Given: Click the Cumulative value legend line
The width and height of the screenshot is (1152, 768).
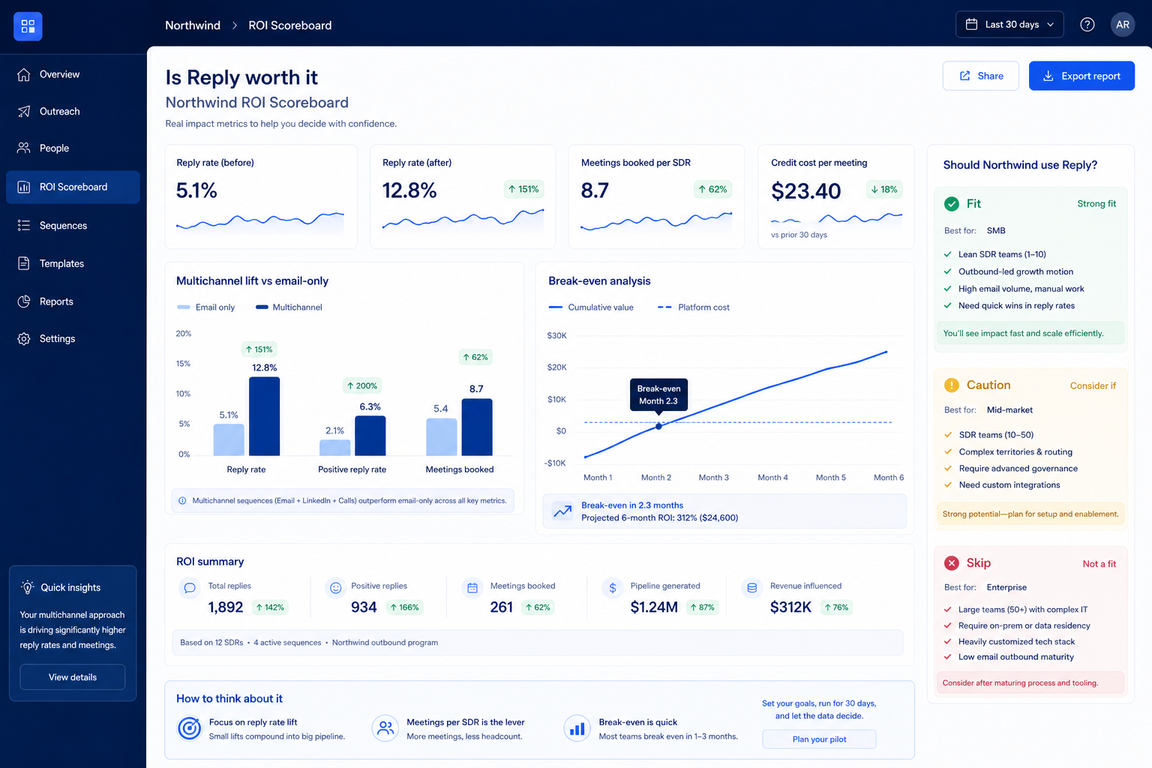Looking at the screenshot, I should (x=556, y=307).
